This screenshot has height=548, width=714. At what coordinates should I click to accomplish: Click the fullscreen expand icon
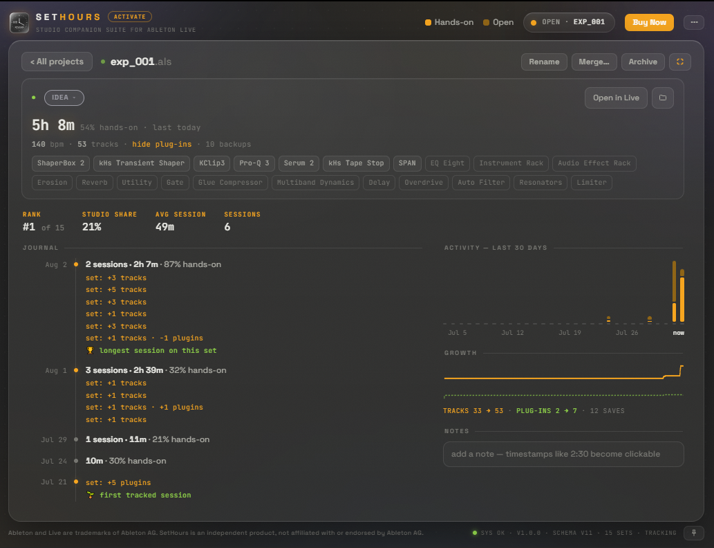point(680,62)
